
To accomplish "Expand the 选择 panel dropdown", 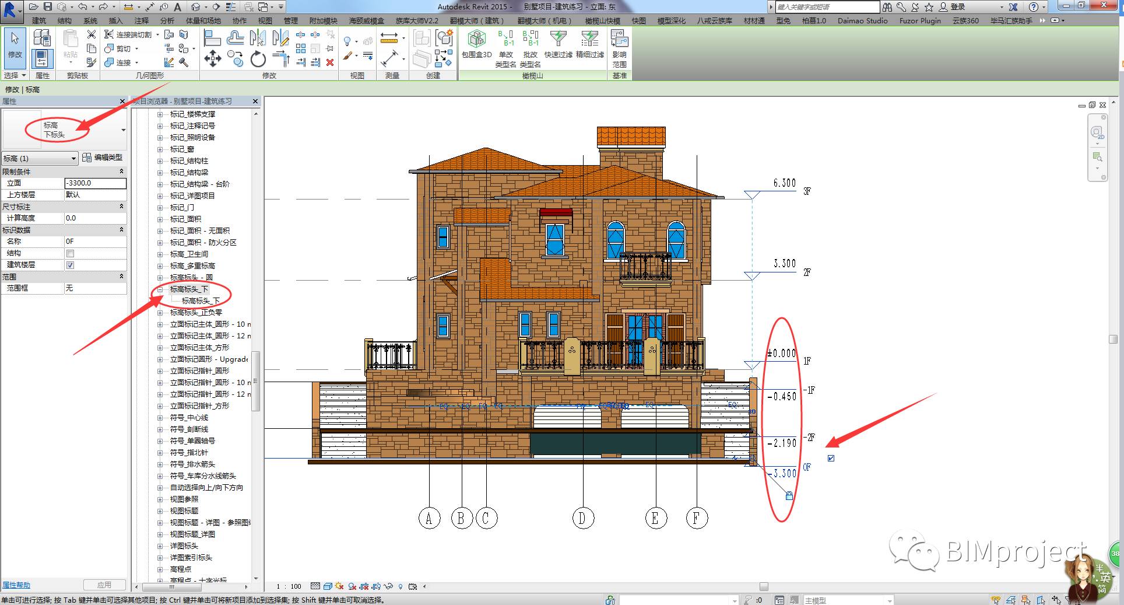I will [x=15, y=75].
